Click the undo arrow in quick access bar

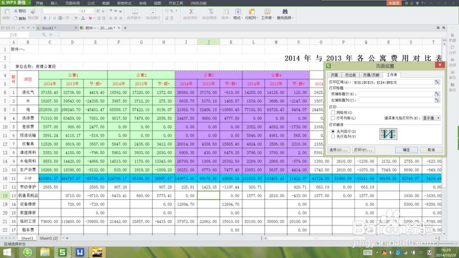coord(23,28)
